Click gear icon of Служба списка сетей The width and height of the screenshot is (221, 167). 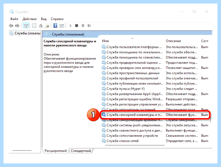tap(104, 141)
